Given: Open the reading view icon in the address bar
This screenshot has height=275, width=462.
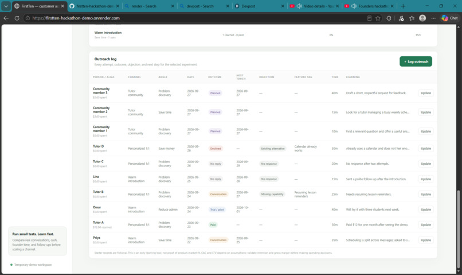Looking at the screenshot, I should point(369,18).
